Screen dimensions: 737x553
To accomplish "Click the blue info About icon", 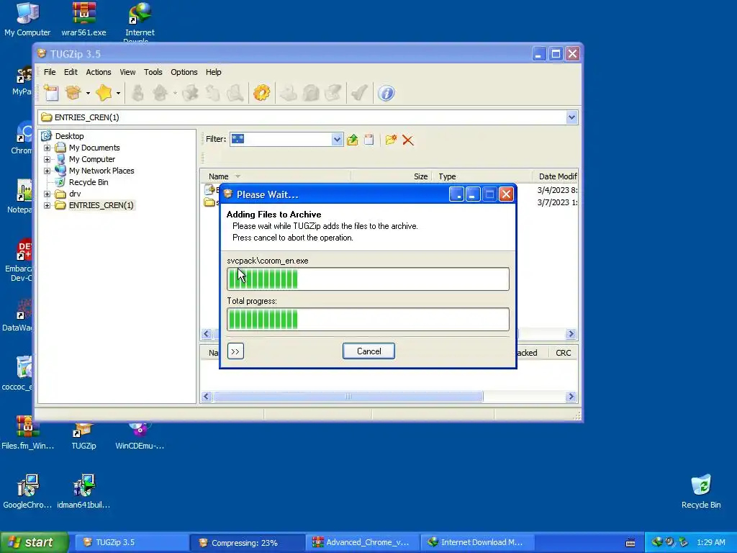I will (386, 93).
